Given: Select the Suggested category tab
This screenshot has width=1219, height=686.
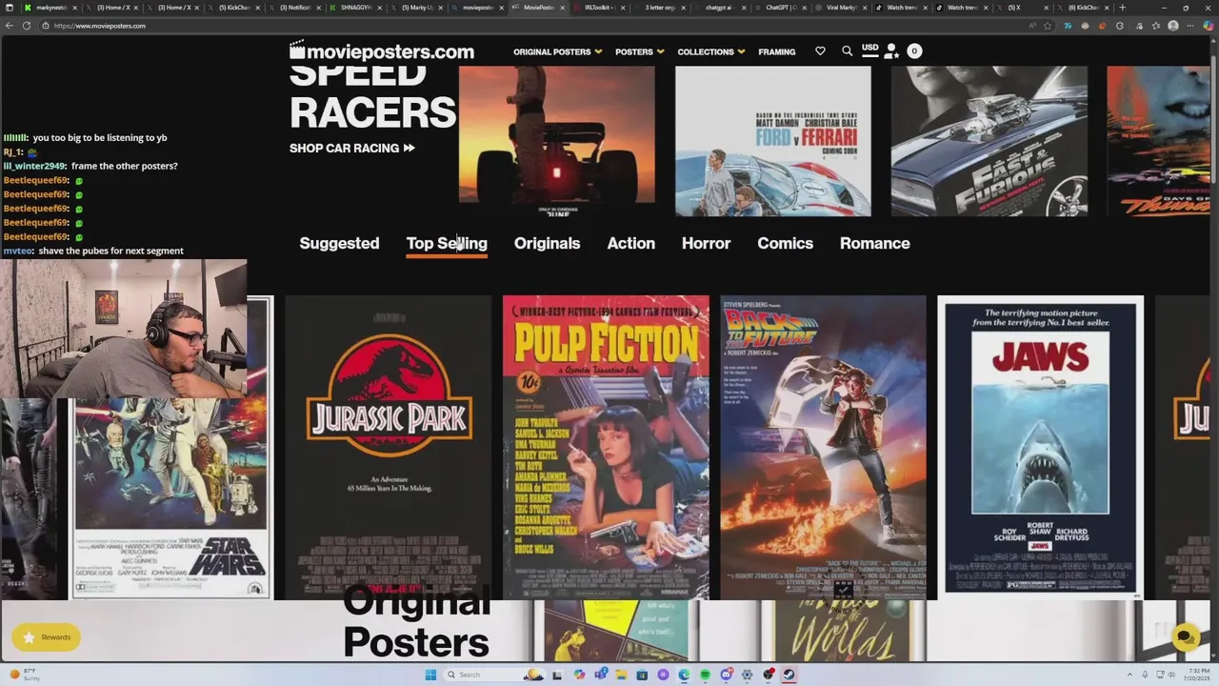Looking at the screenshot, I should coord(339,243).
